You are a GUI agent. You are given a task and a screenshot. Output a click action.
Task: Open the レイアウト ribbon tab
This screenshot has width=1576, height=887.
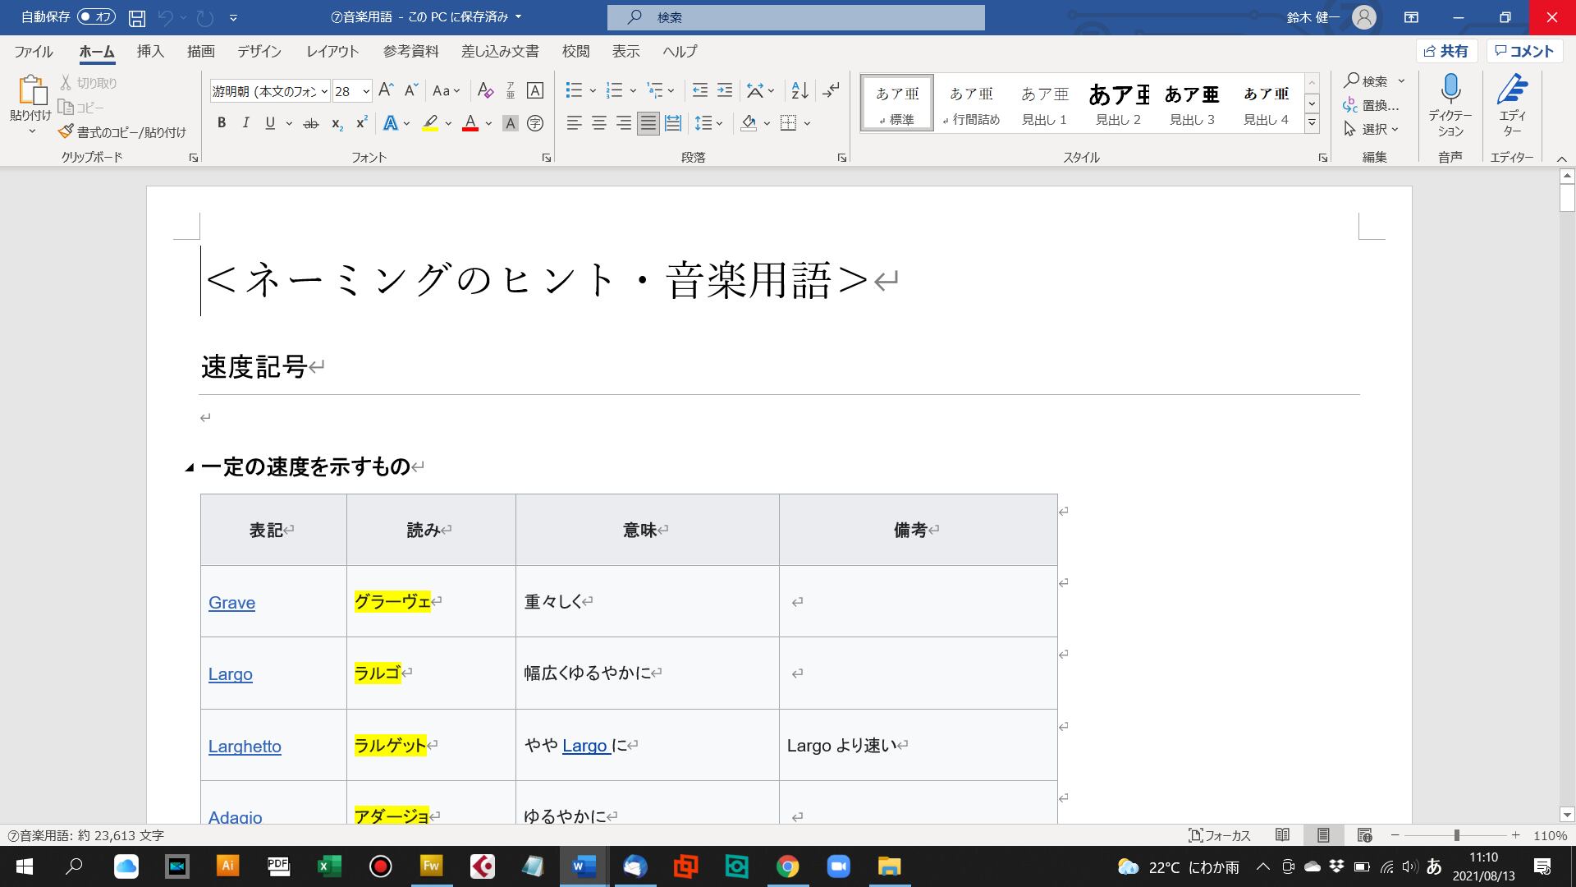click(332, 51)
